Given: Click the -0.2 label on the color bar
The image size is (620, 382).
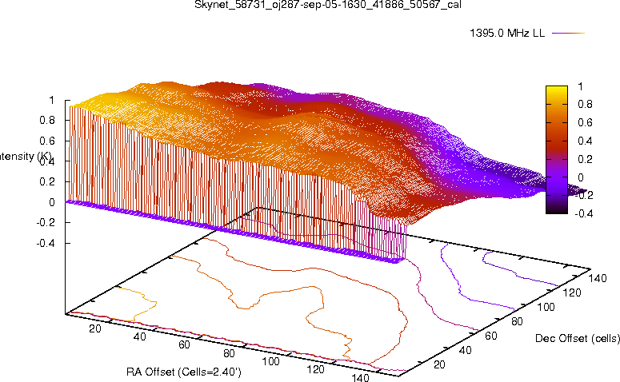Looking at the screenshot, I should tap(583, 196).
